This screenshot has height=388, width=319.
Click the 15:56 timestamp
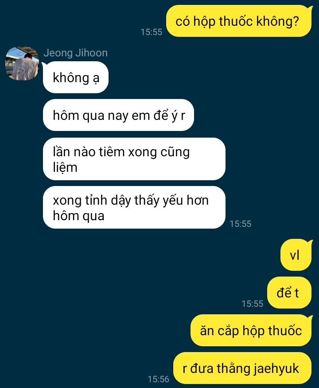(x=159, y=379)
